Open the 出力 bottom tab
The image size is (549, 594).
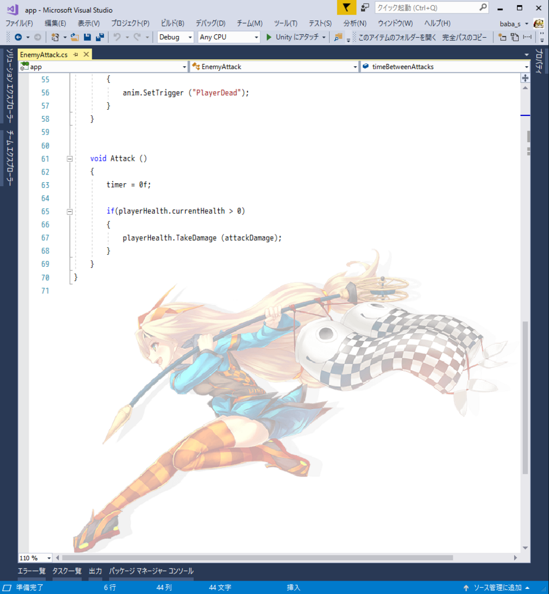pyautogui.click(x=96, y=571)
